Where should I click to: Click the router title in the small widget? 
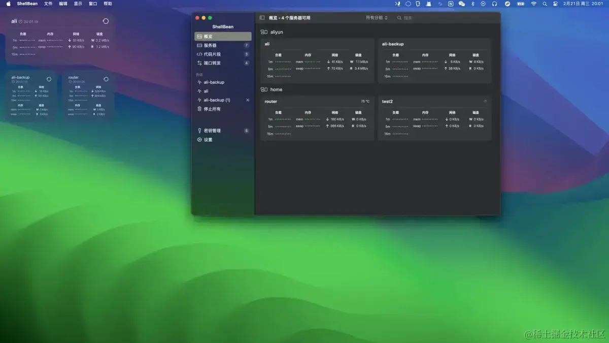pyautogui.click(x=74, y=77)
